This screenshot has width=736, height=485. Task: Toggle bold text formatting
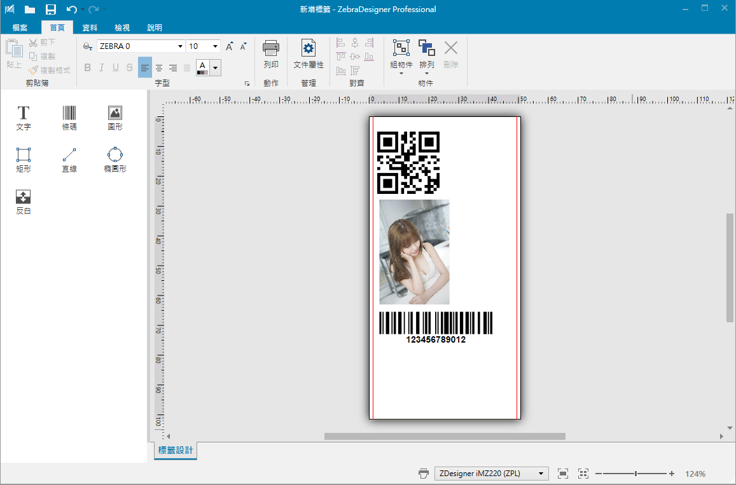tap(88, 67)
